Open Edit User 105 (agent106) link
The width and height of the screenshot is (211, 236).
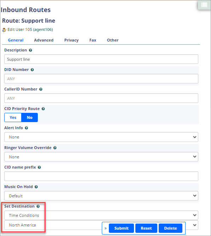30,30
